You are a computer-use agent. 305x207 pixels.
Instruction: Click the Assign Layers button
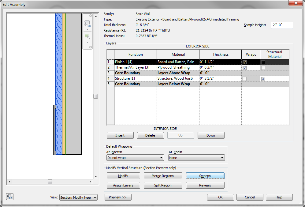point(123,185)
